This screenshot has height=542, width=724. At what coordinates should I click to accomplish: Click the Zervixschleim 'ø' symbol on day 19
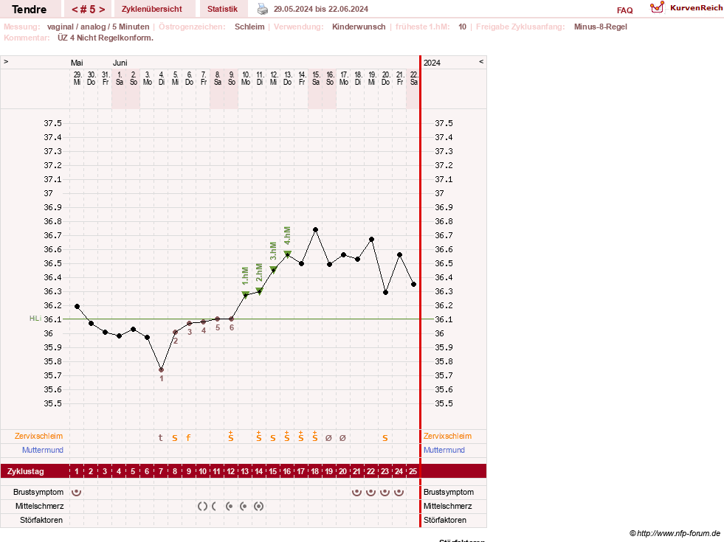point(328,438)
